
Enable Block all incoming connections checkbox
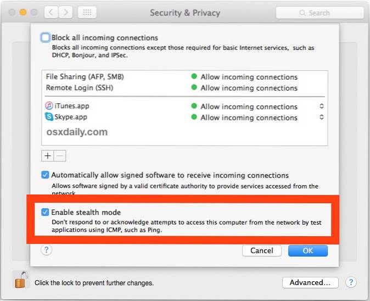[x=45, y=38]
